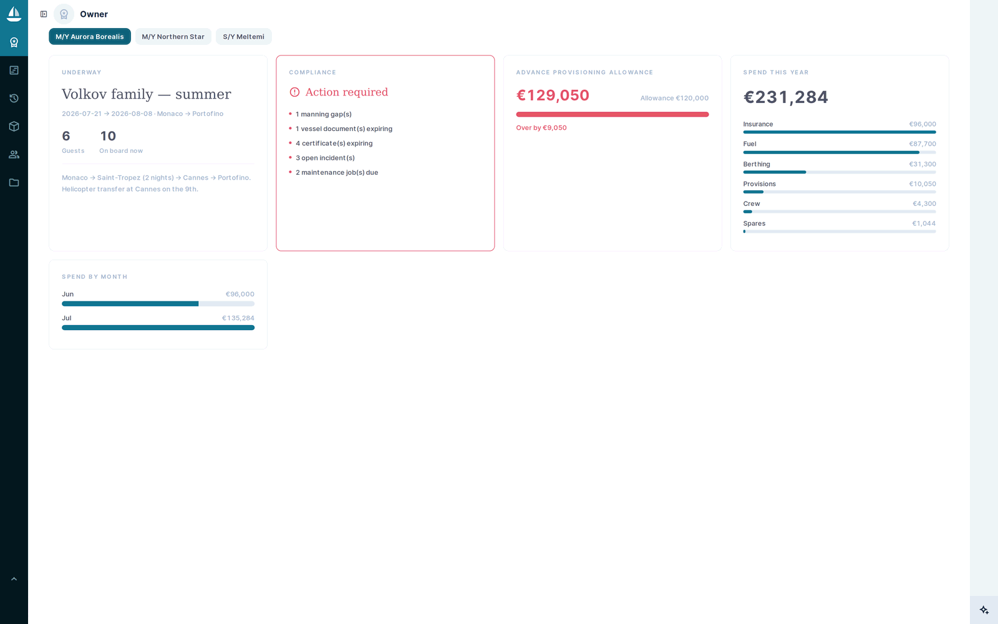
Task: Open the checklist notes sidebar icon
Action: 14,71
